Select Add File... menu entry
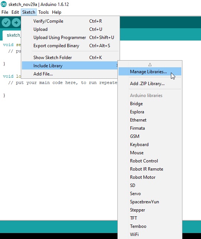This screenshot has width=201, height=239. (70, 74)
